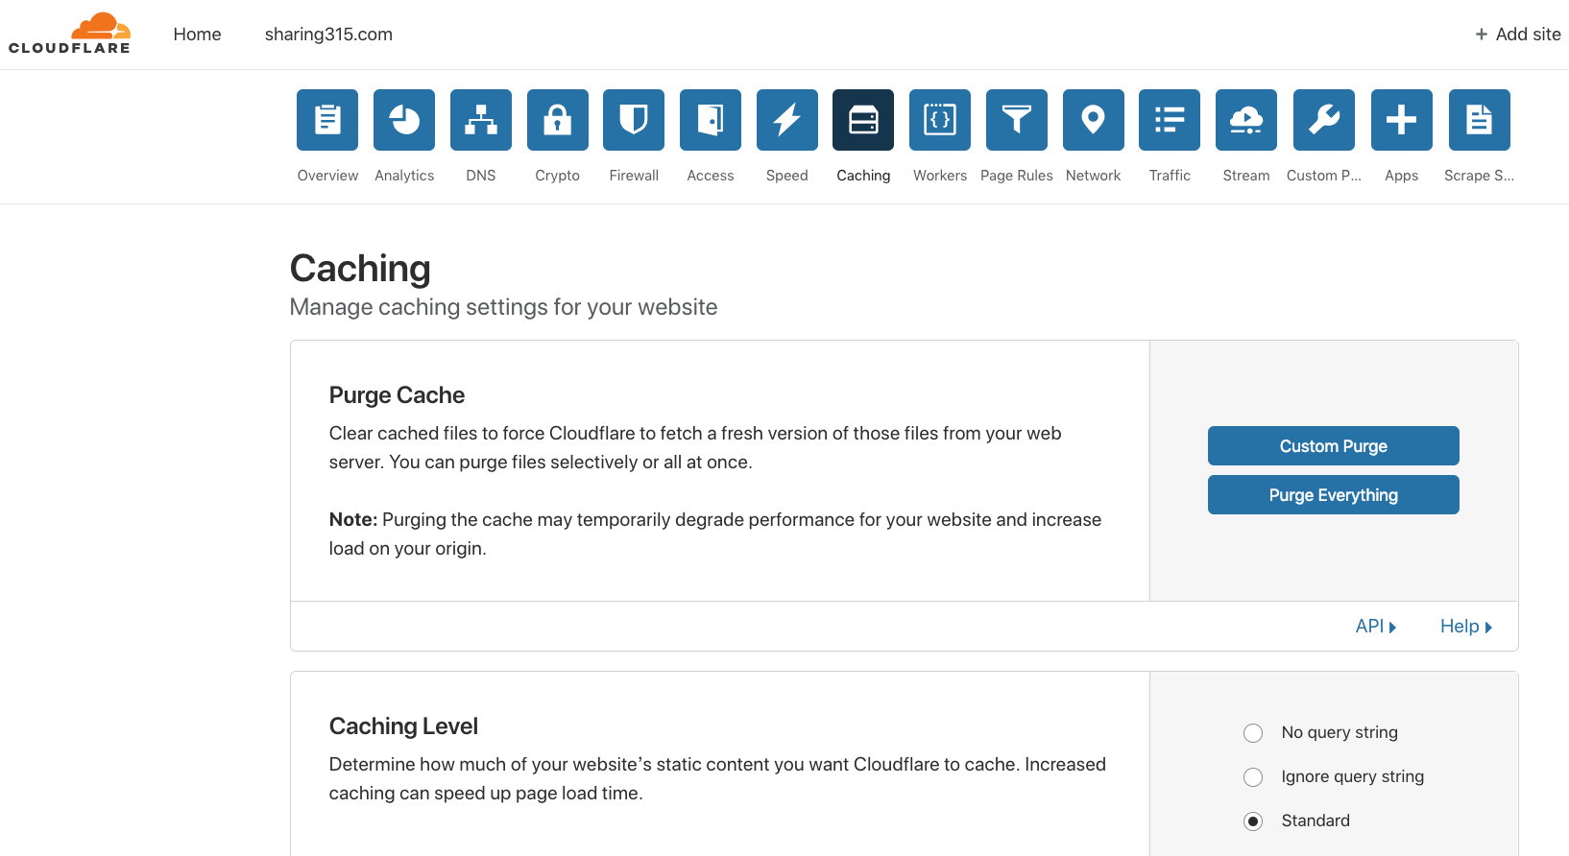Open the Custom Pages wrench icon

(x=1324, y=120)
